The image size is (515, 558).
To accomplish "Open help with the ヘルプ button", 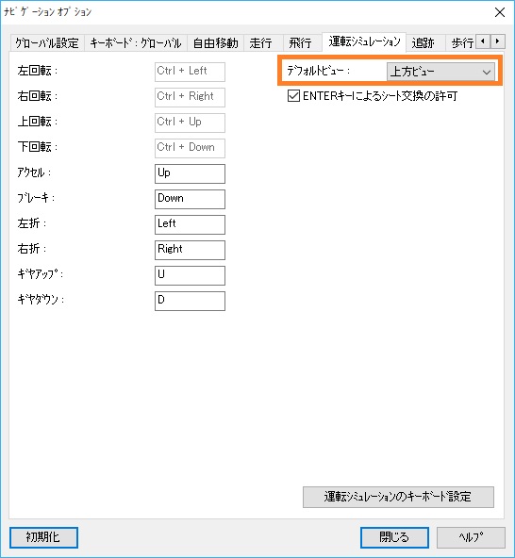I will (471, 537).
